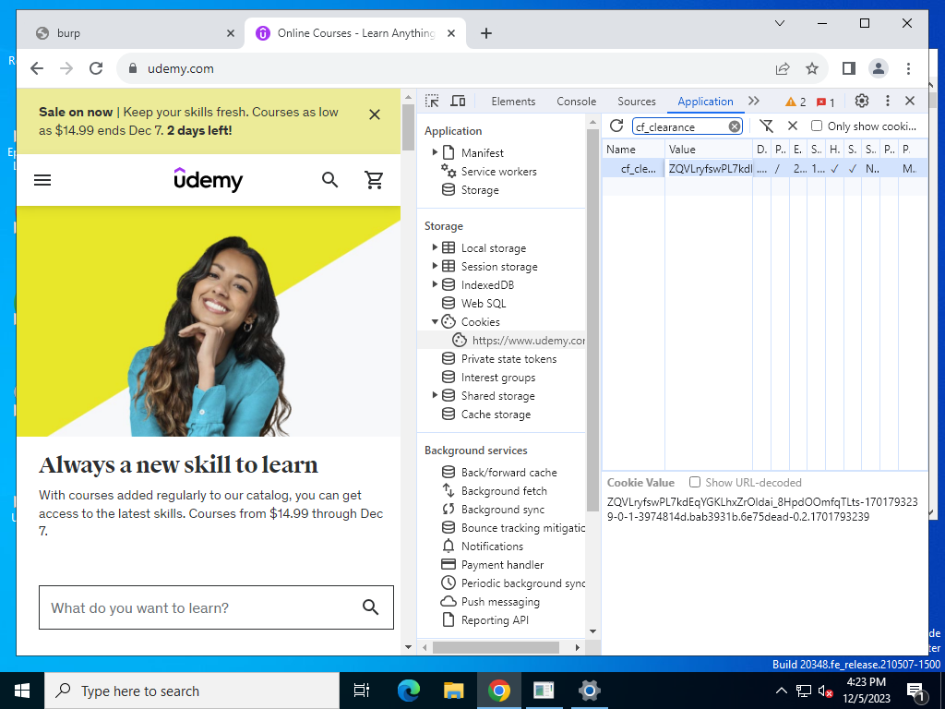Open Chrome three-dot menu

(x=908, y=68)
